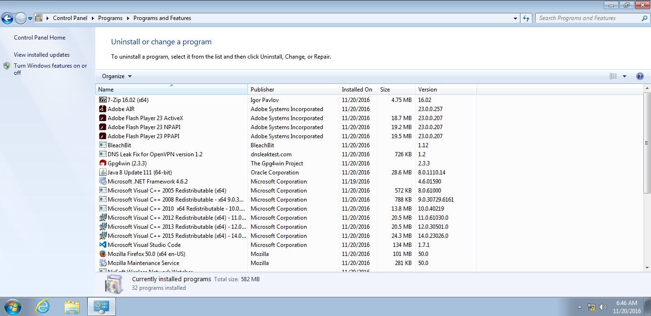Open Internet Explorer from the taskbar
This screenshot has height=316, width=651.
pos(42,306)
